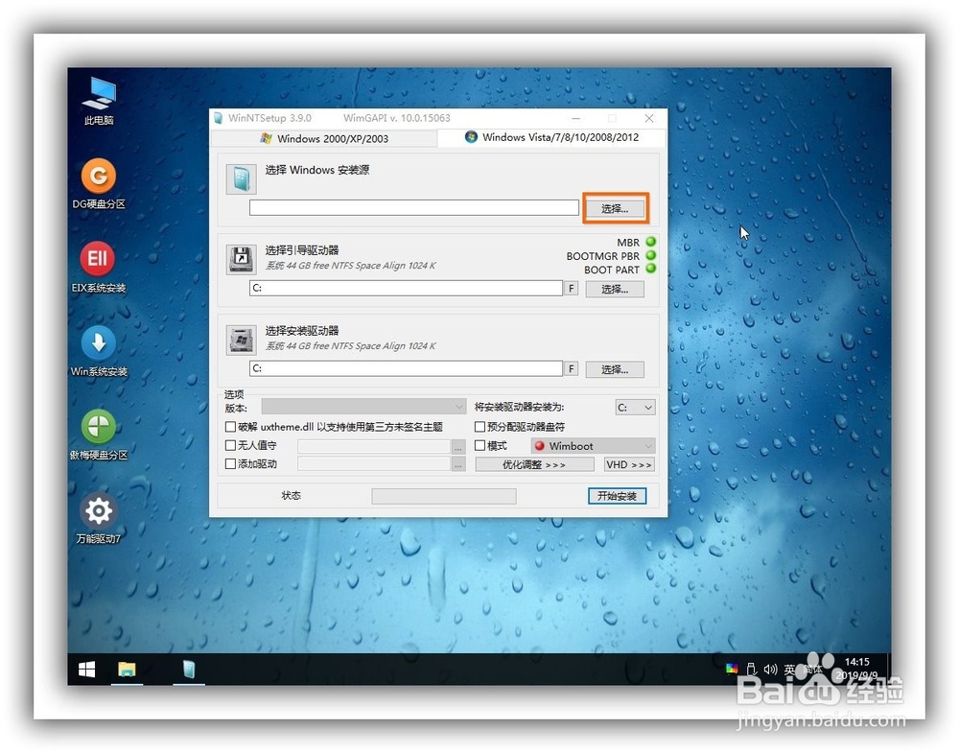Screen dimensions: 959x753
Task: Click browse ... button for 无人值守
Action: click(458, 447)
